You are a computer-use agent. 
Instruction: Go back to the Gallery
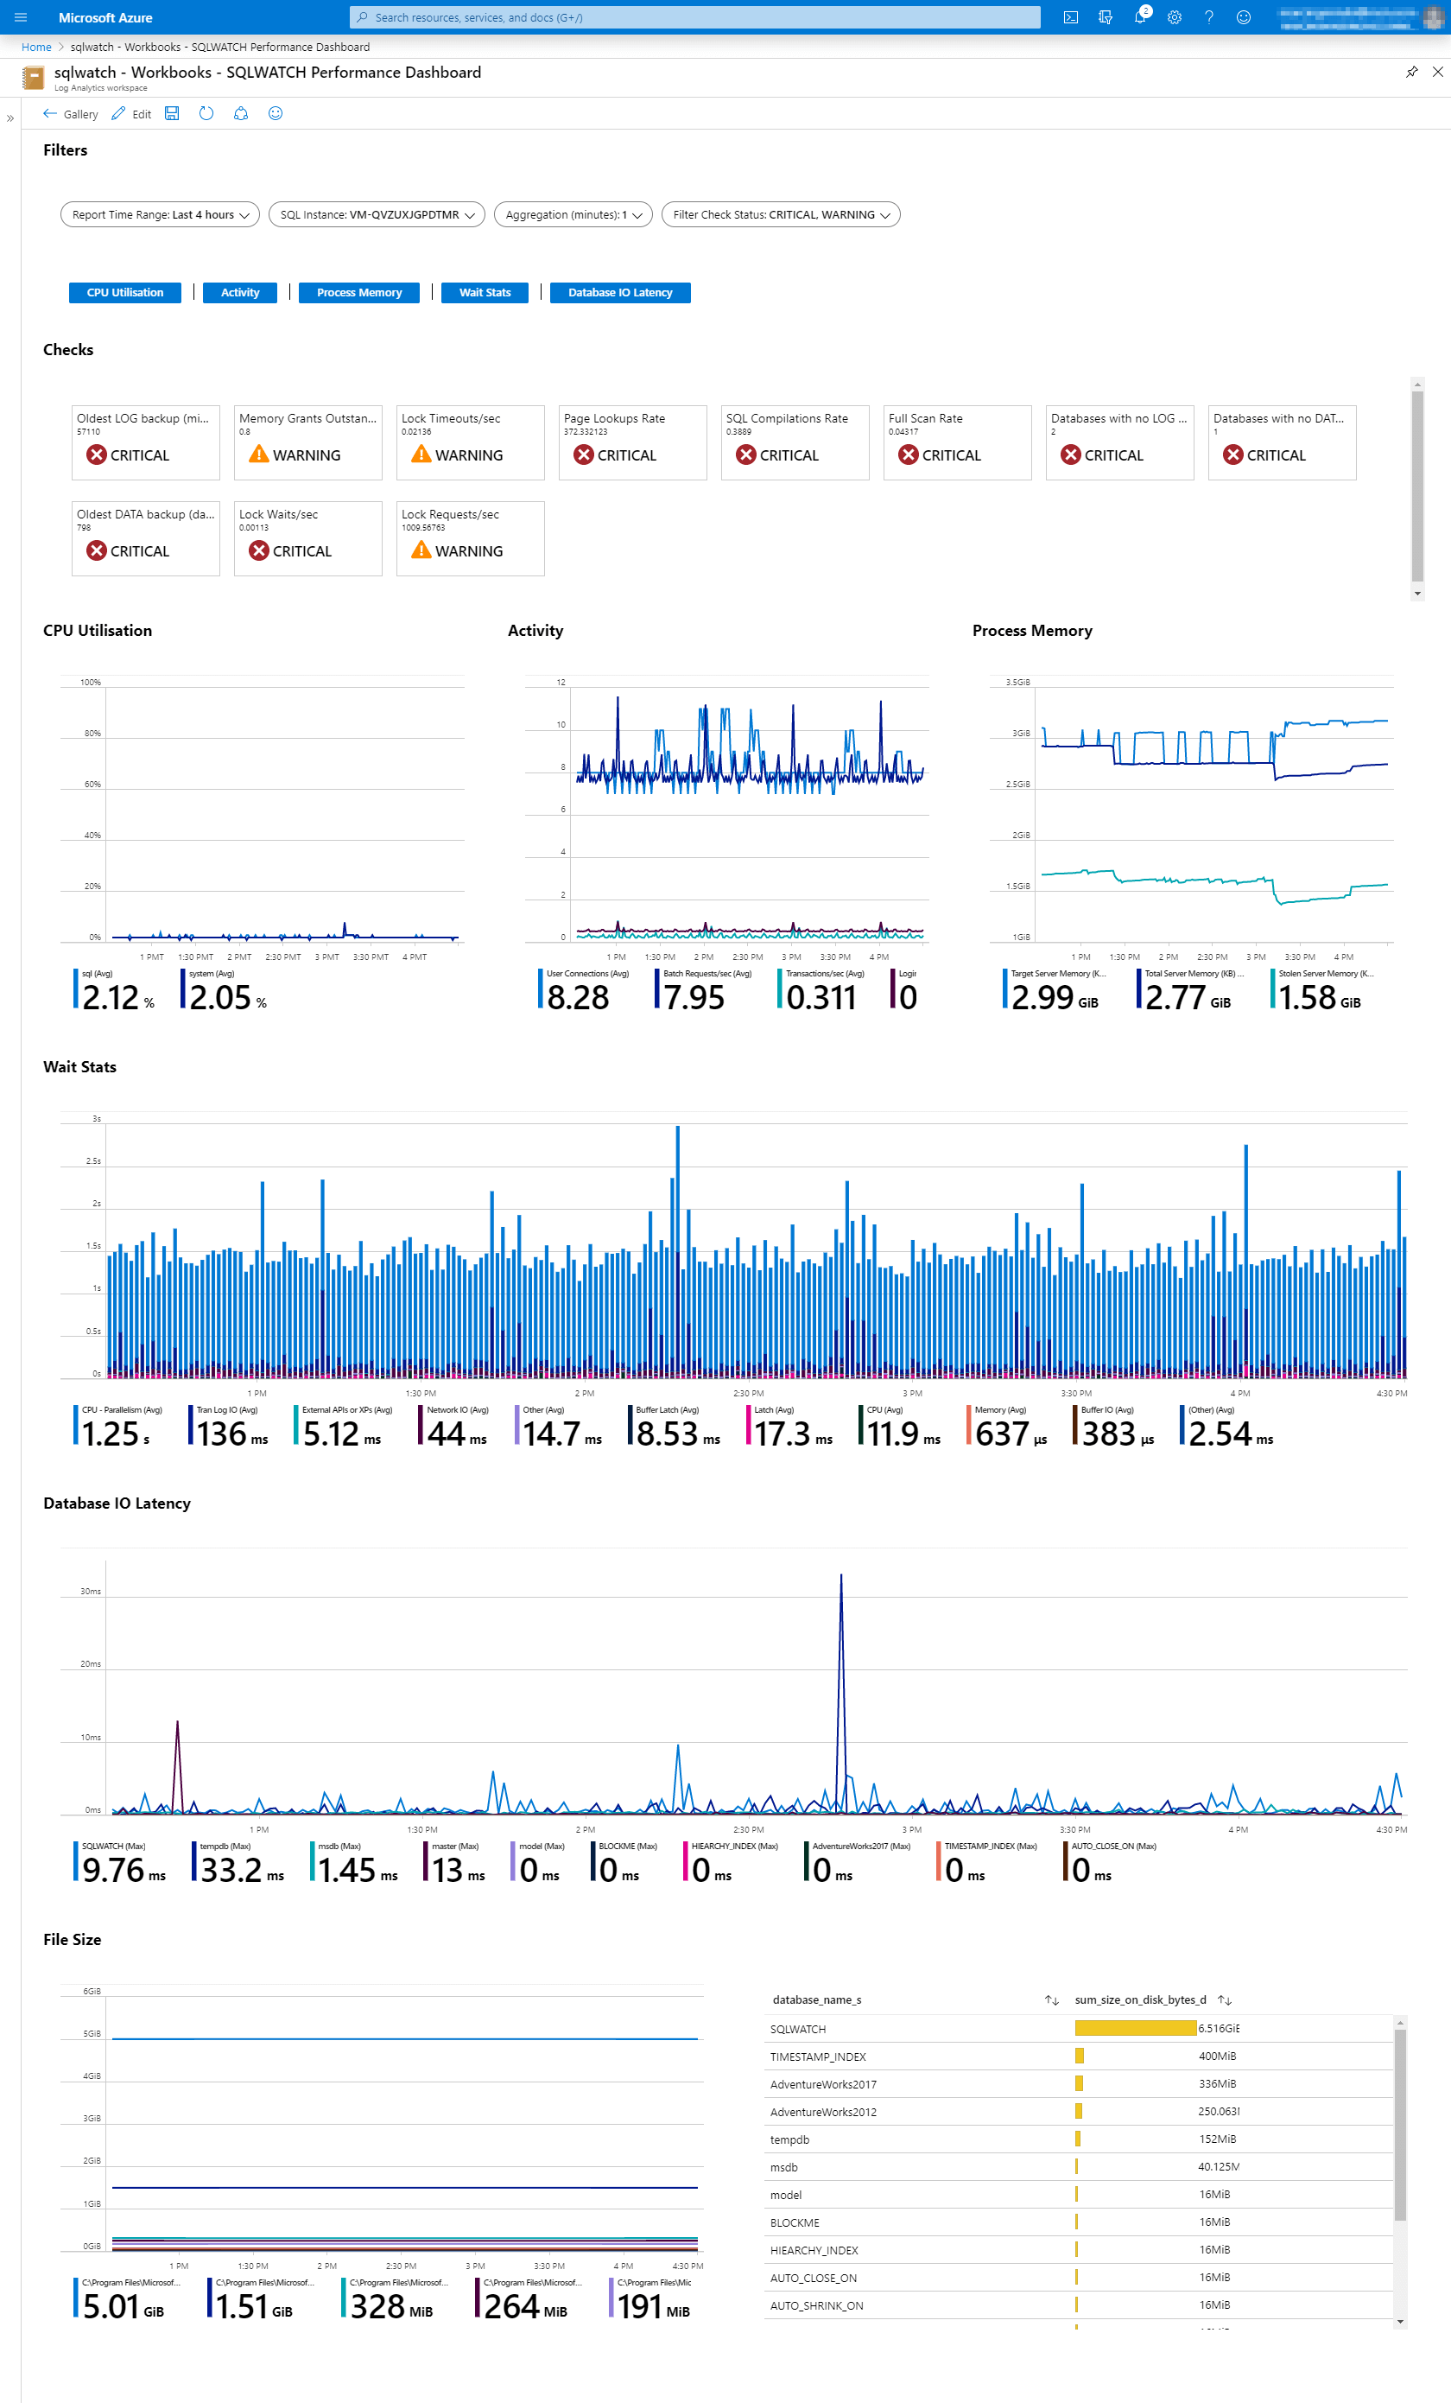[x=70, y=114]
